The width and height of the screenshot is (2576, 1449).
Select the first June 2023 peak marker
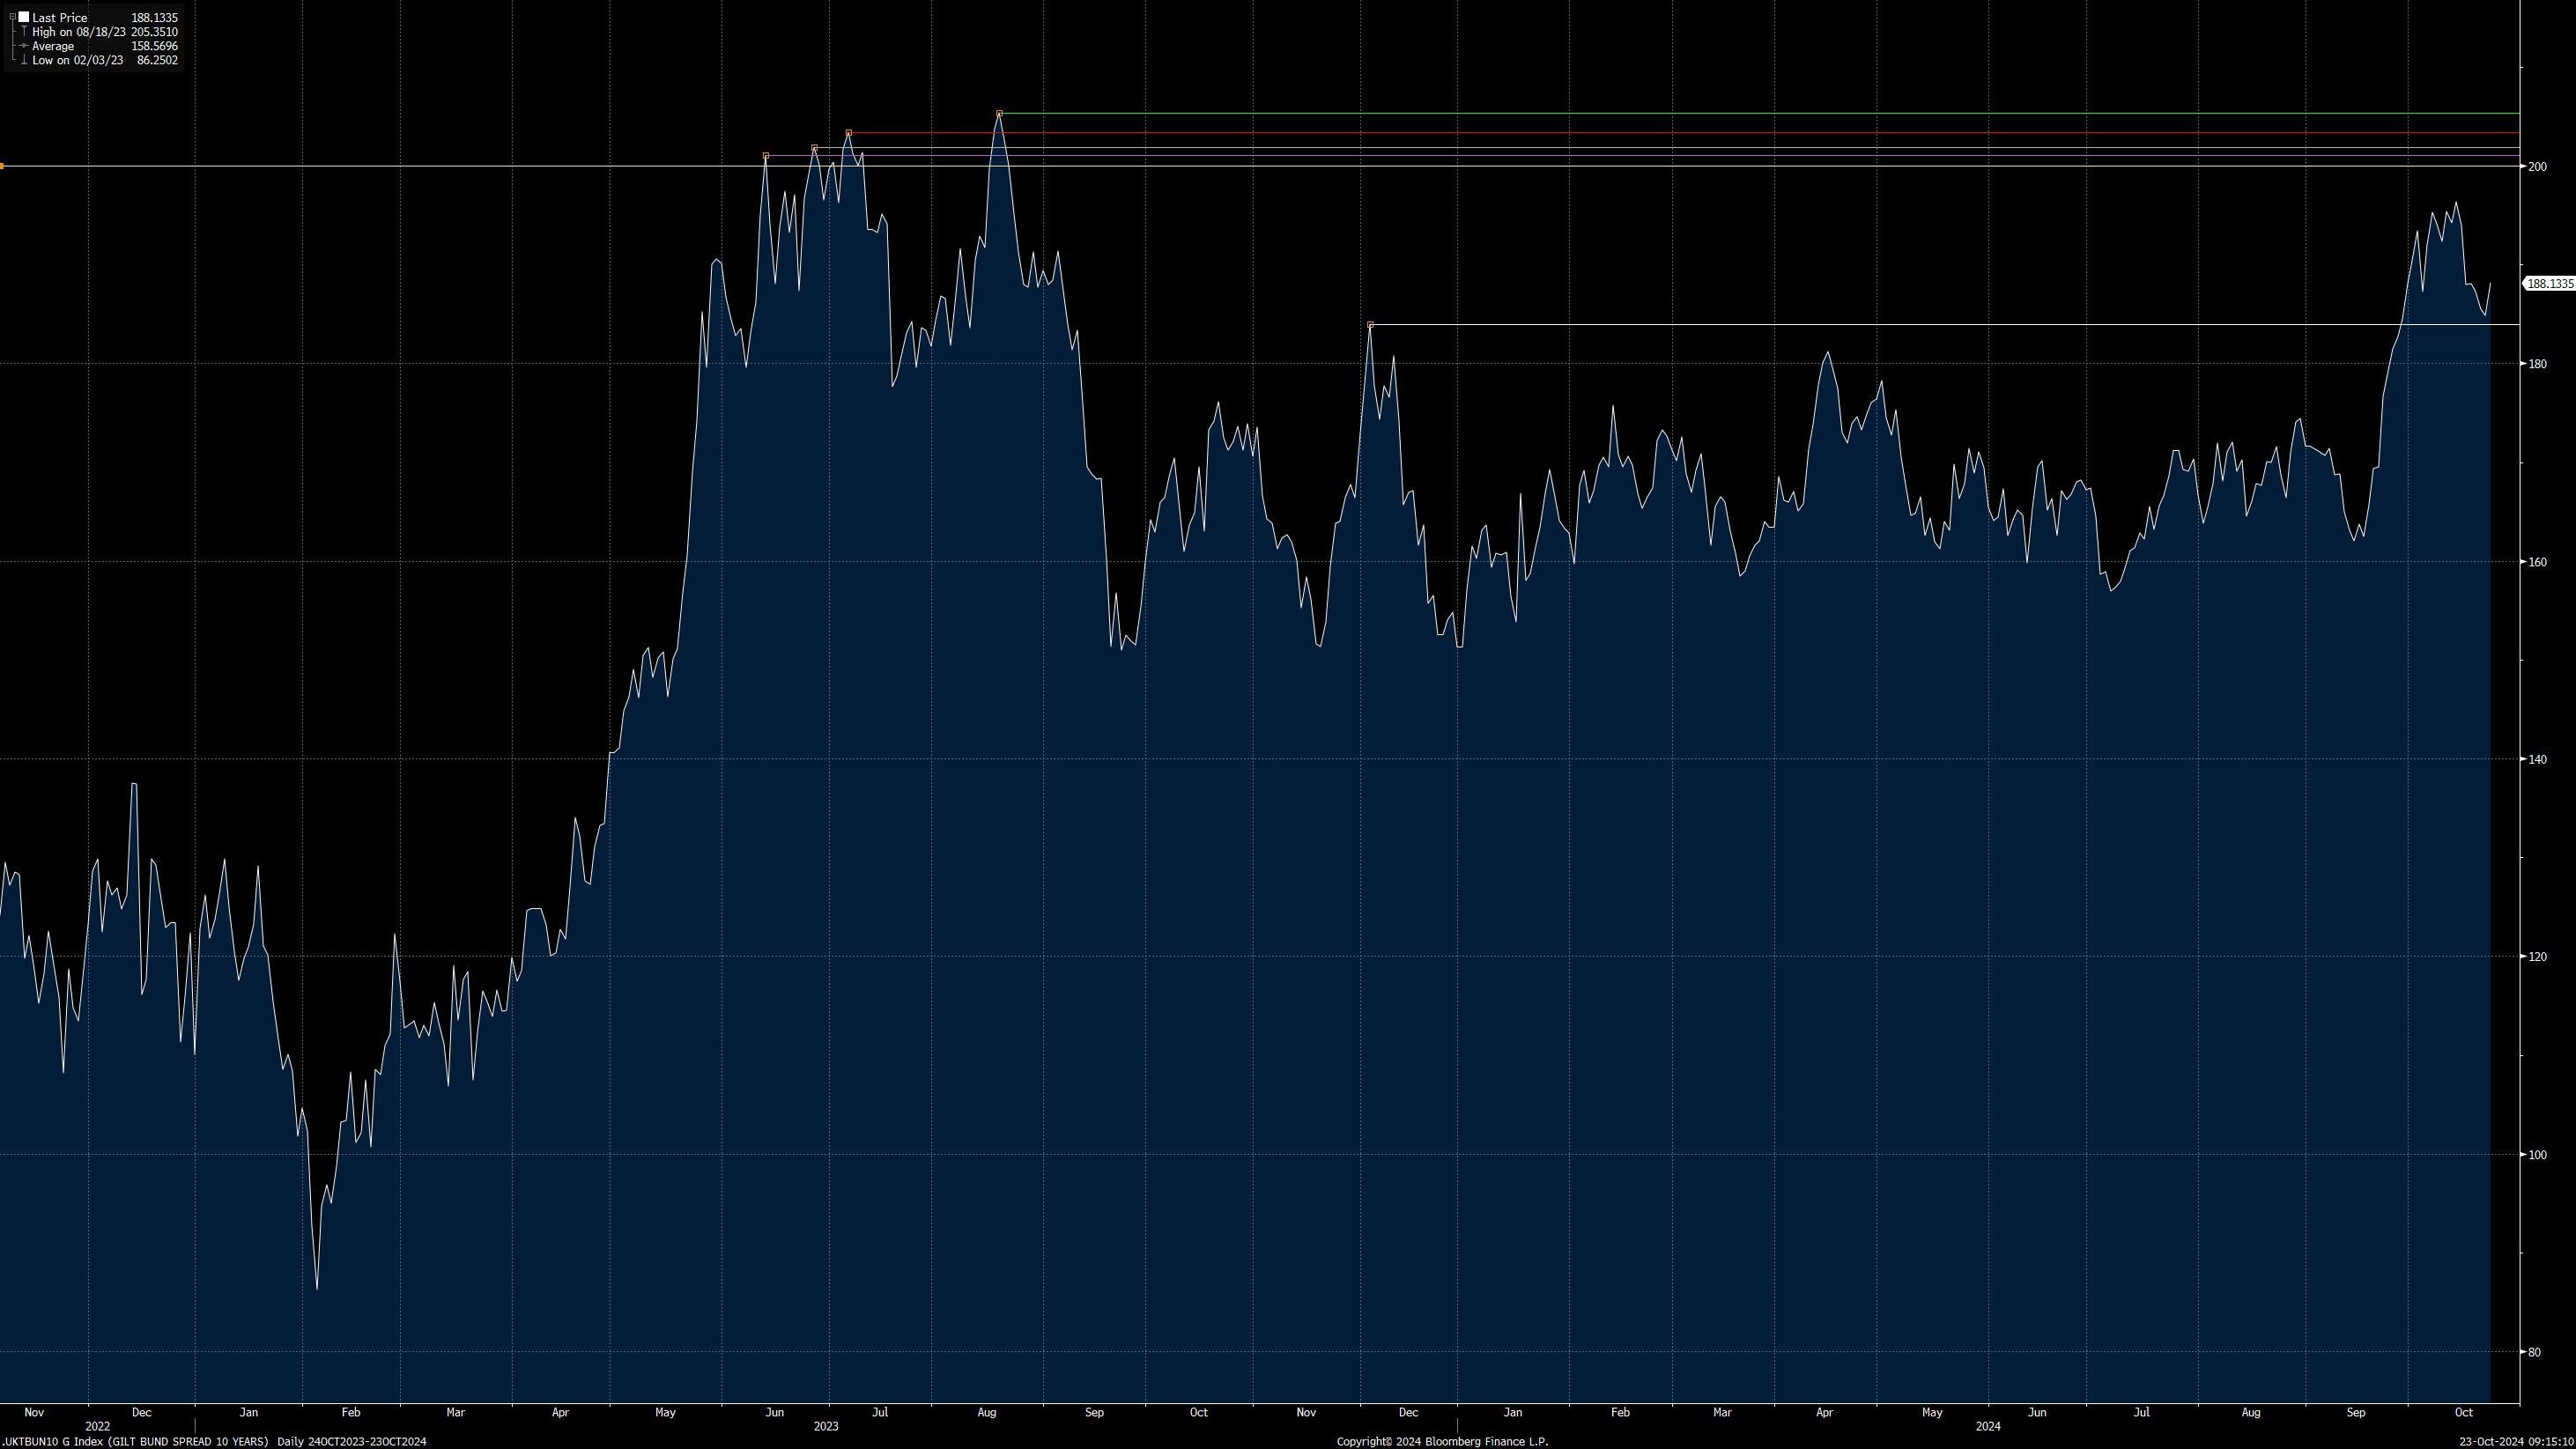(766, 156)
